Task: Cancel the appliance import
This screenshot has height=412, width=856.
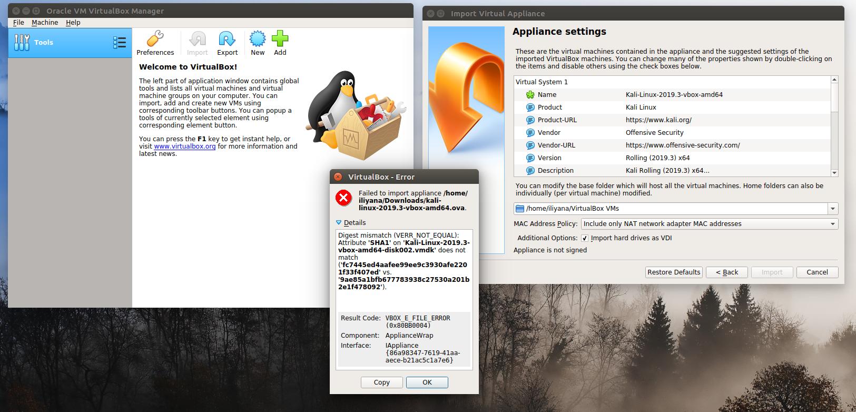Action: click(x=817, y=272)
